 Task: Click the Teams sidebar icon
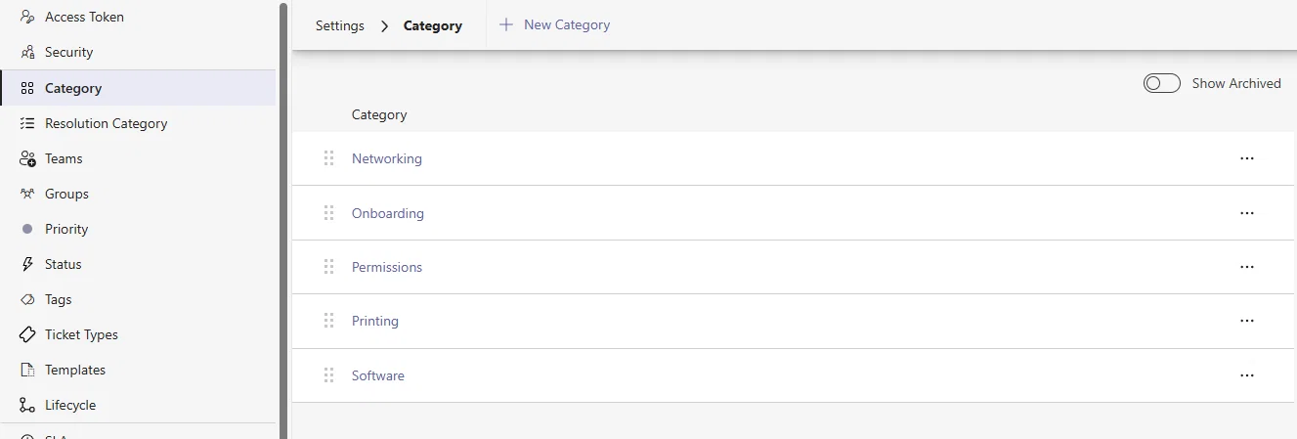click(27, 158)
